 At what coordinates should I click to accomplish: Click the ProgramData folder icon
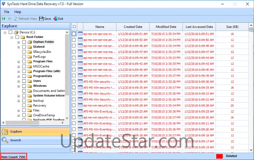[30, 76]
